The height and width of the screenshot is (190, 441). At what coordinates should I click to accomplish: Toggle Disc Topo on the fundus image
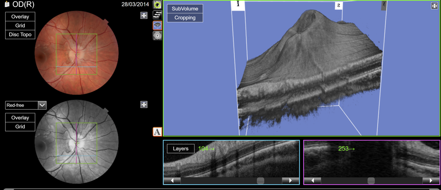tap(20, 34)
